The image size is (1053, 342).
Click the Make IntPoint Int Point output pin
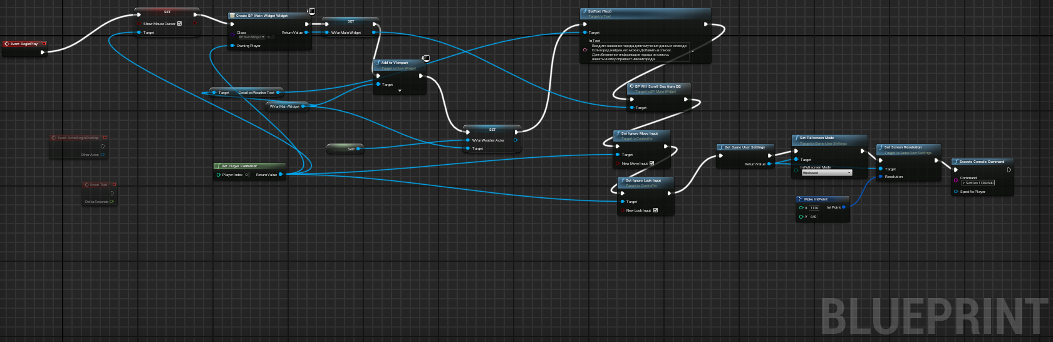[844, 207]
